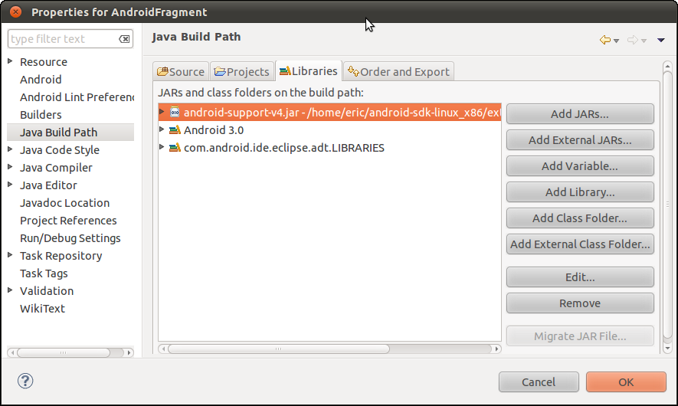Screen dimensions: 678x406
Task: Expand the com.android.ide.eclipse.adt.LIBRARIES node
Action: click(162, 147)
